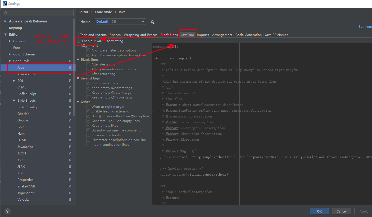Open the Java EE Names tab
The width and height of the screenshot is (372, 217).
point(276,35)
